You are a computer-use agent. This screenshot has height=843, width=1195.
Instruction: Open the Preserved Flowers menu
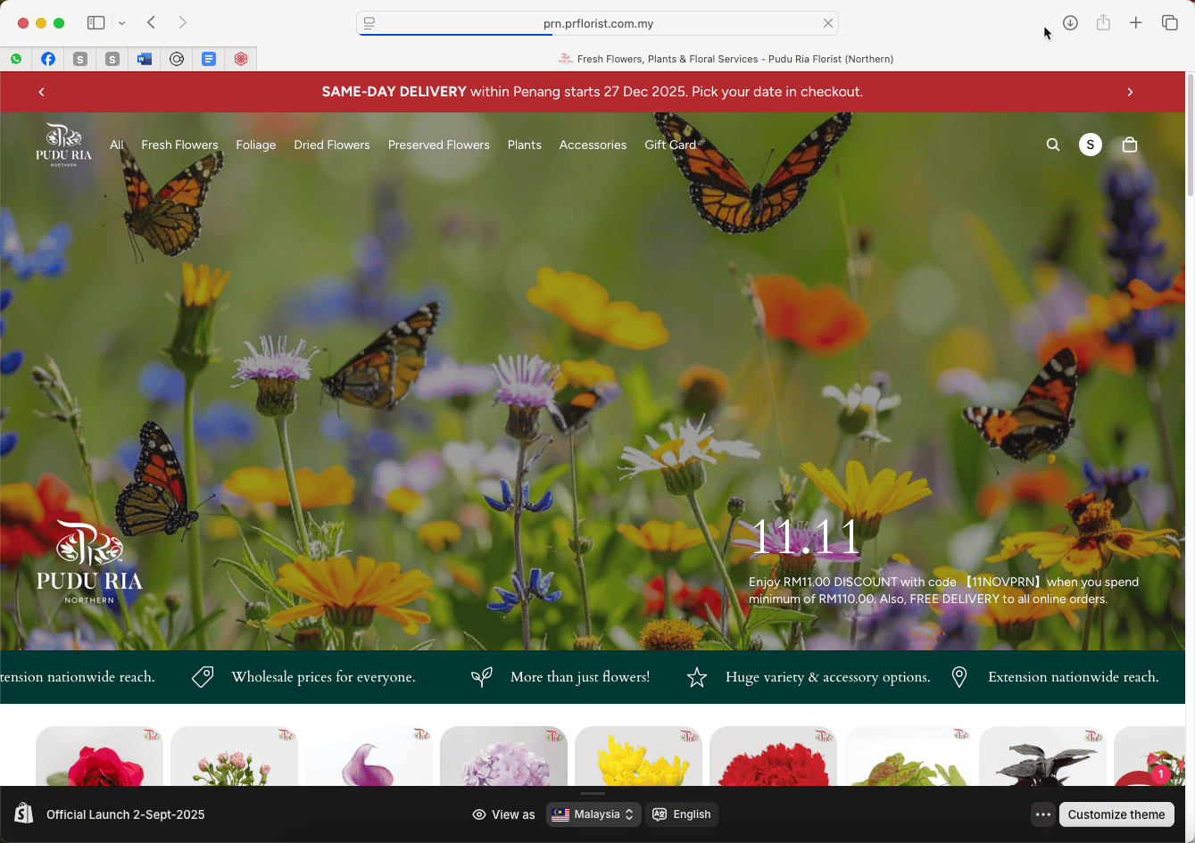pyautogui.click(x=438, y=145)
